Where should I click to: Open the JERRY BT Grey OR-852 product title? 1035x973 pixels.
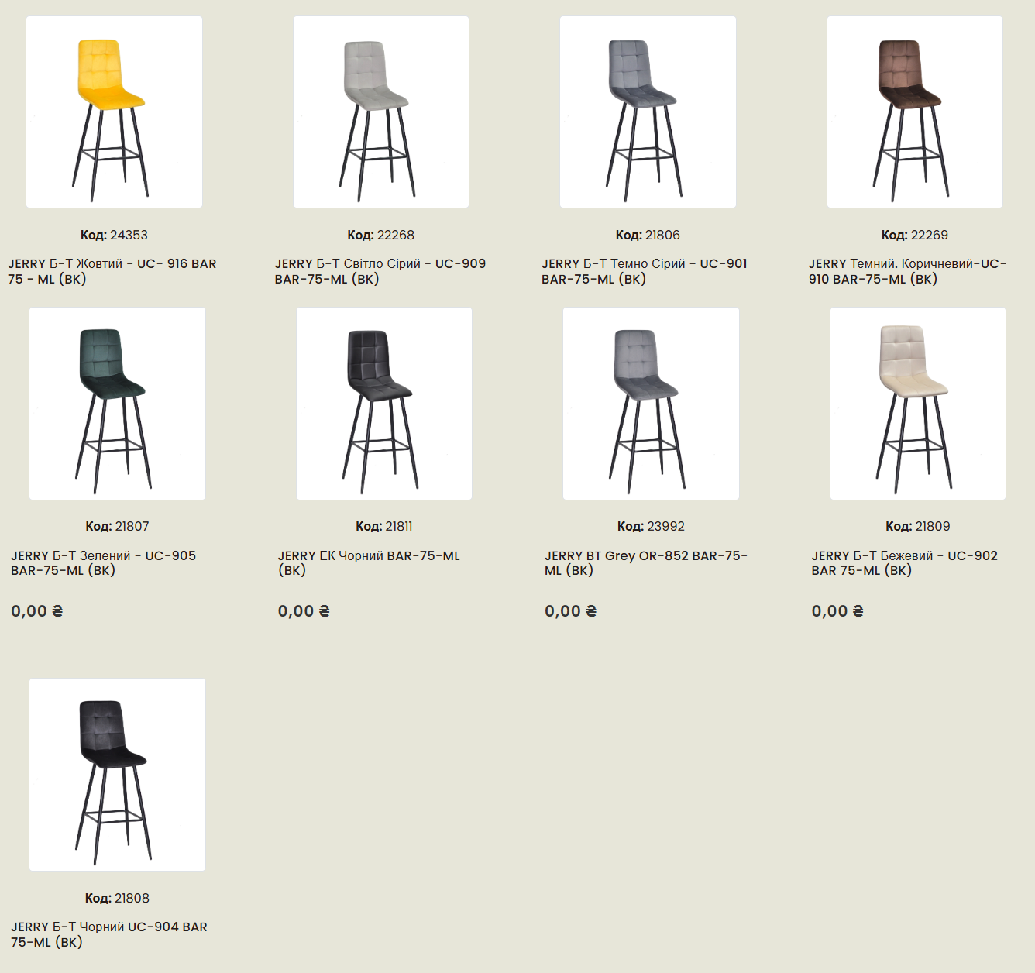click(646, 563)
